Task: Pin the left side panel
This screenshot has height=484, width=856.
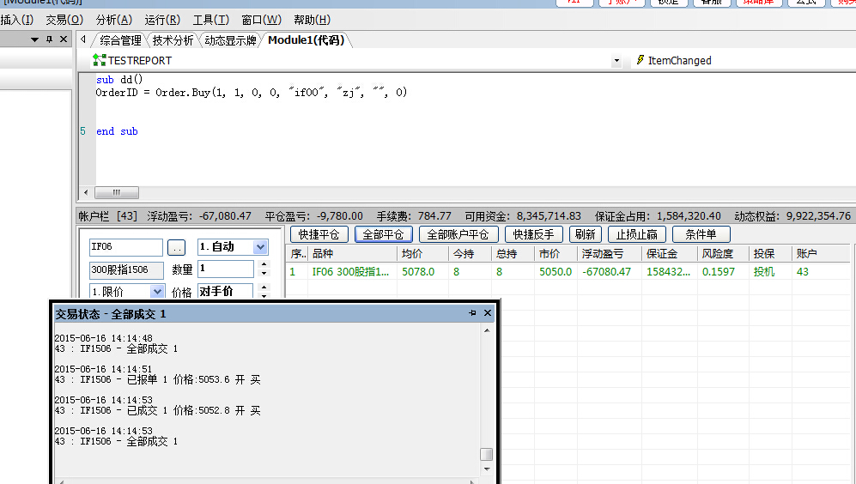Action: 49,39
